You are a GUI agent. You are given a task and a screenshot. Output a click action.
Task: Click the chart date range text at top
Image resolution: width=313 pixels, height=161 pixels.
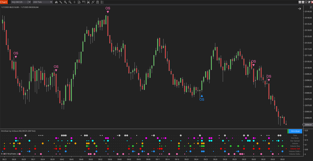point(20,7)
